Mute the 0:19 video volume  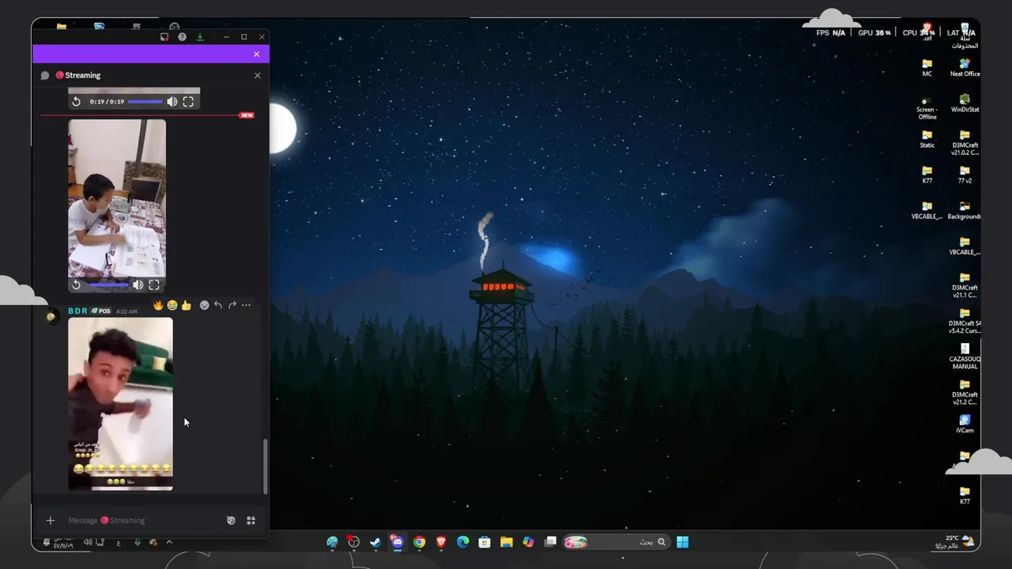[x=172, y=101]
